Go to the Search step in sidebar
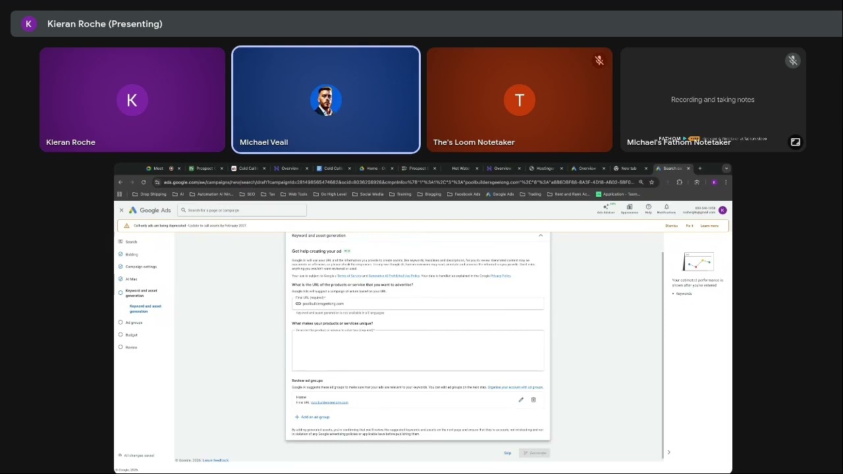843x474 pixels. (131, 242)
